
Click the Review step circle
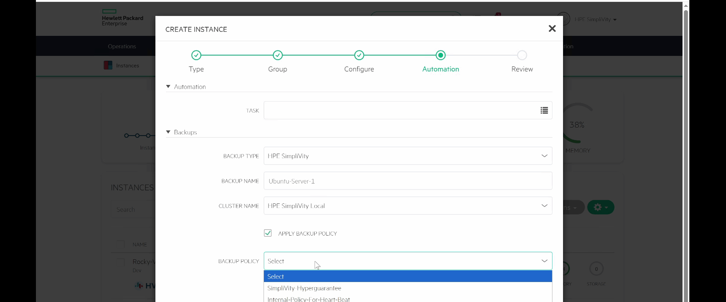[522, 55]
